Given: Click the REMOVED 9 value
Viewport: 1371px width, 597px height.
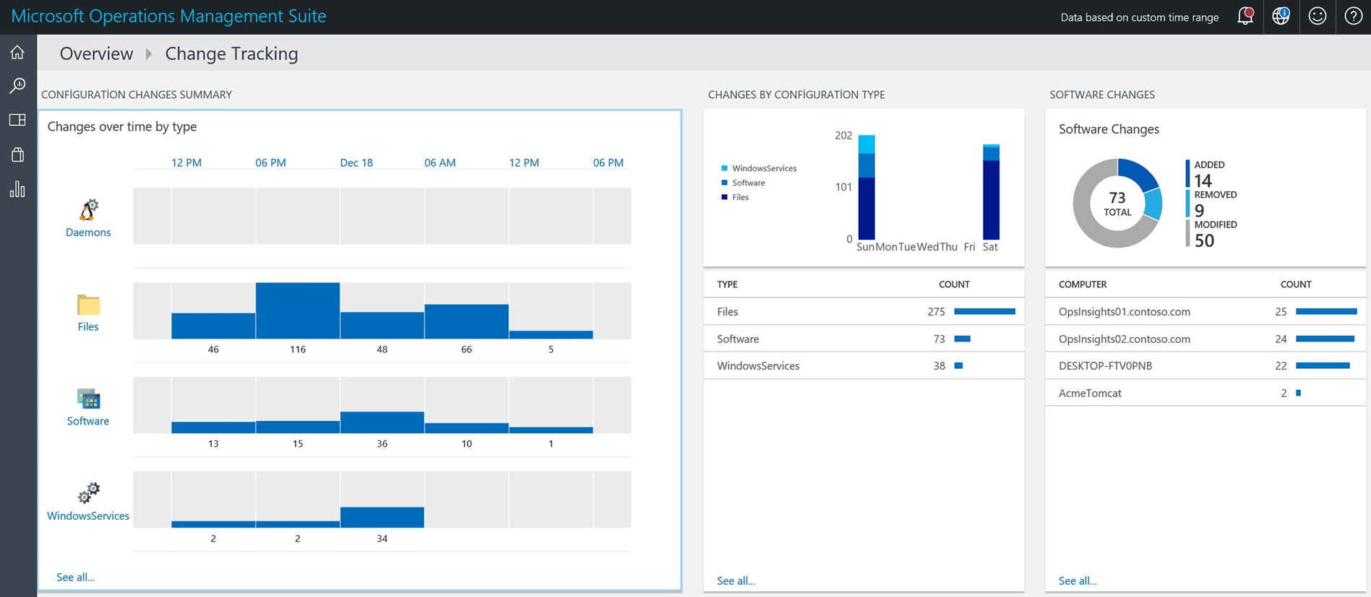Looking at the screenshot, I should pyautogui.click(x=1199, y=211).
